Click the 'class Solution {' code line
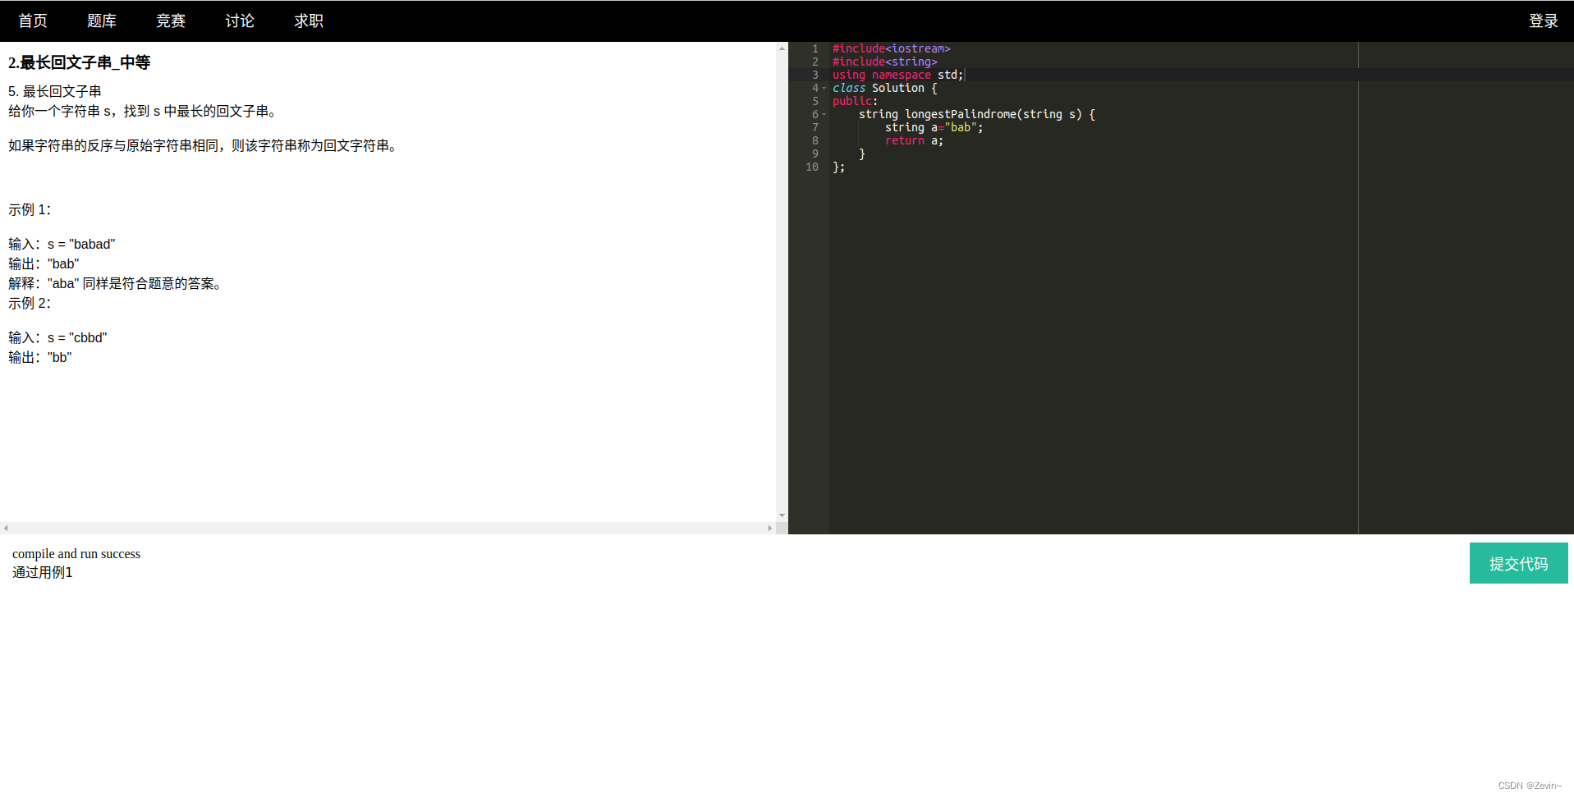 pos(884,88)
